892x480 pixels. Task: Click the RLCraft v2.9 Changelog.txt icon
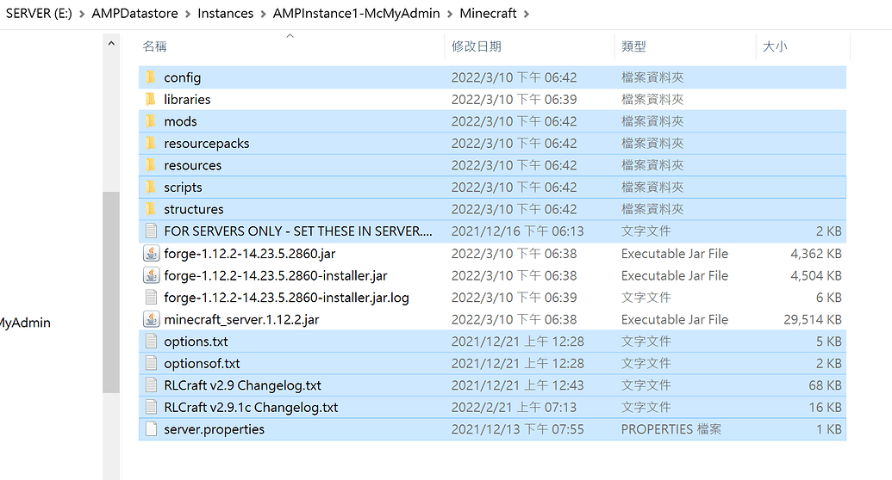[151, 385]
